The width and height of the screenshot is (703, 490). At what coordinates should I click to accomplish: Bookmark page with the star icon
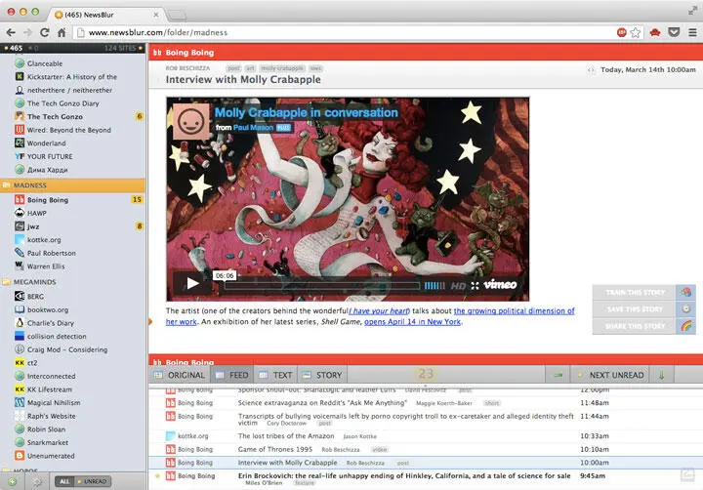click(x=636, y=32)
